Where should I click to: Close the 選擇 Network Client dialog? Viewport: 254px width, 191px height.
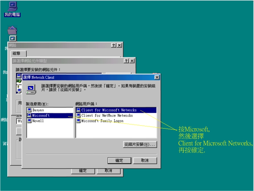point(157,77)
